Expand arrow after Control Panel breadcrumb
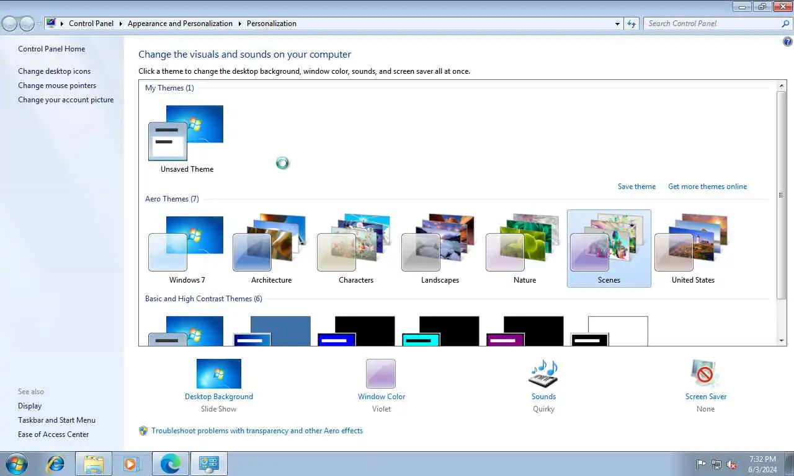 tap(121, 24)
